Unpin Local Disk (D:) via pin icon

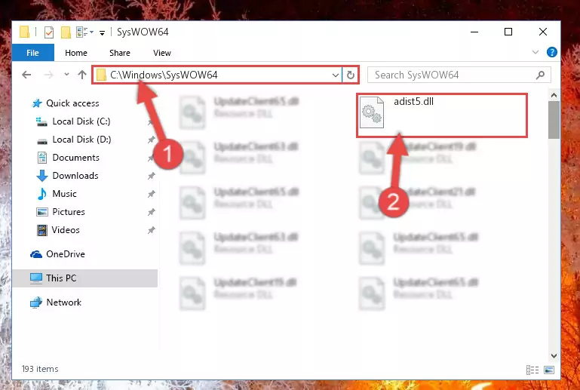click(152, 140)
